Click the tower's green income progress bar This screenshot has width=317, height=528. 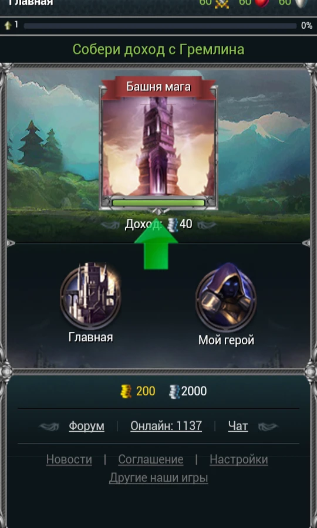[x=158, y=203]
